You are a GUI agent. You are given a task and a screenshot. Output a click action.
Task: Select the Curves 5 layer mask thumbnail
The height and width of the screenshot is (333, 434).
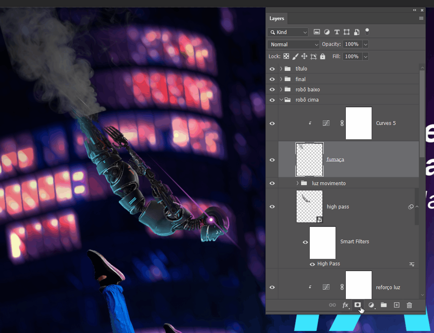[x=359, y=123]
